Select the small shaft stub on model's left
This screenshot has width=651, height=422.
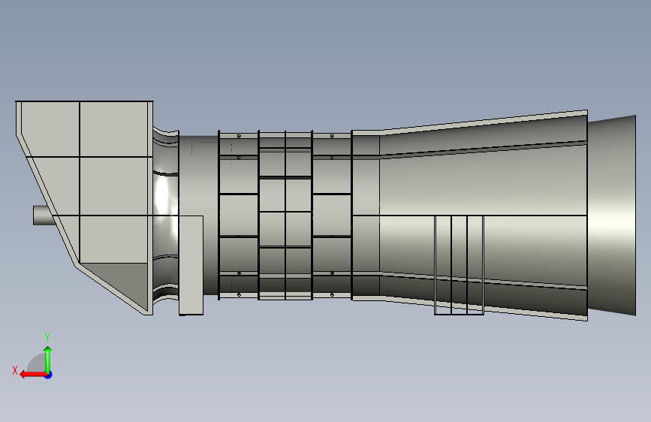click(x=44, y=216)
